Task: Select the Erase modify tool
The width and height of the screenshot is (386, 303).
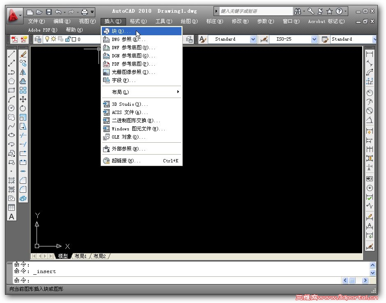Action: [23, 54]
